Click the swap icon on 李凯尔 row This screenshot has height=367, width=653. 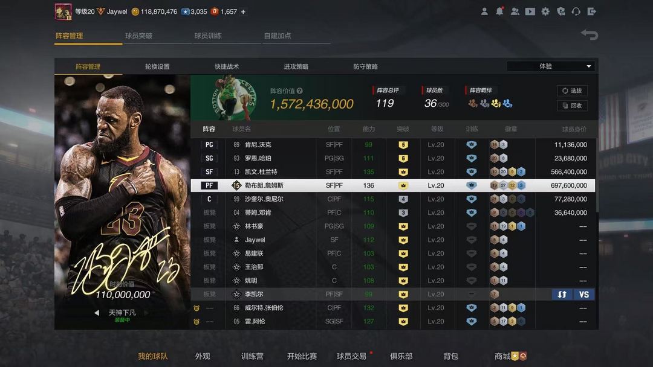562,295
